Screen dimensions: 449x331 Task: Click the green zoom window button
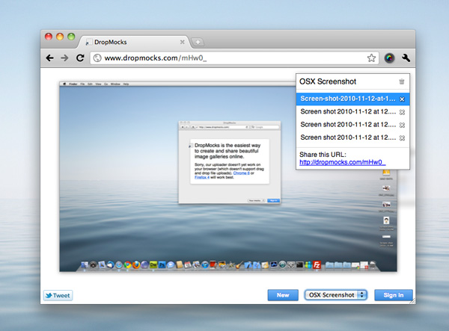click(71, 37)
